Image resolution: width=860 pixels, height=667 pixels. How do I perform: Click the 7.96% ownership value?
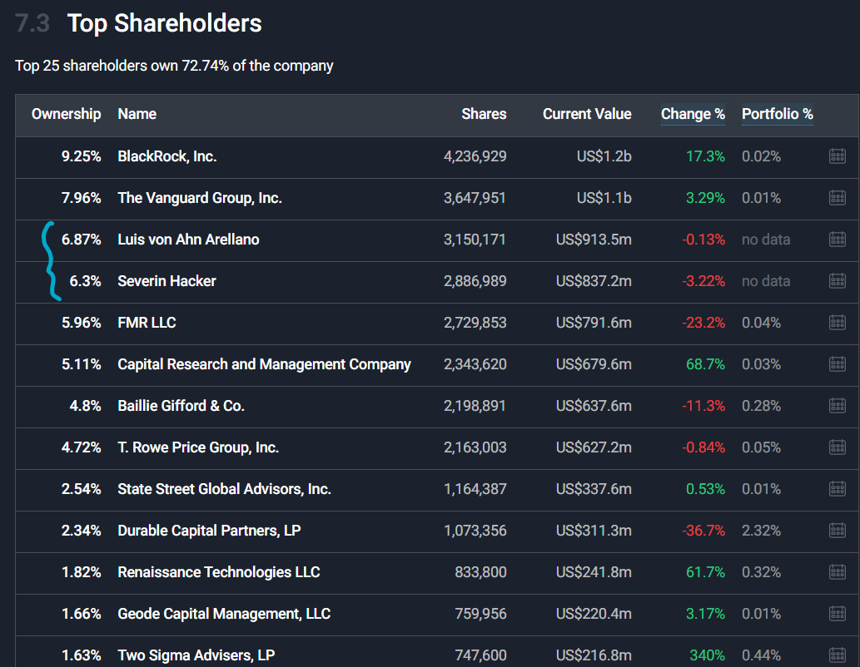pos(82,199)
